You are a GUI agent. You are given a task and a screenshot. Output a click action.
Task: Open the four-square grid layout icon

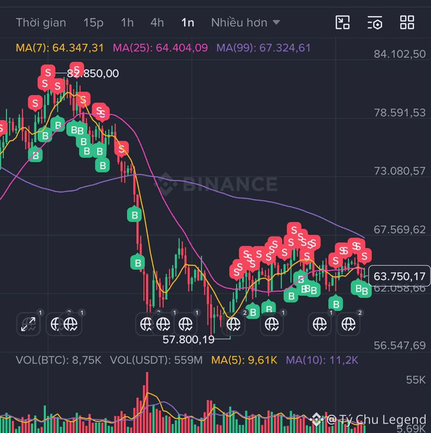tap(407, 22)
